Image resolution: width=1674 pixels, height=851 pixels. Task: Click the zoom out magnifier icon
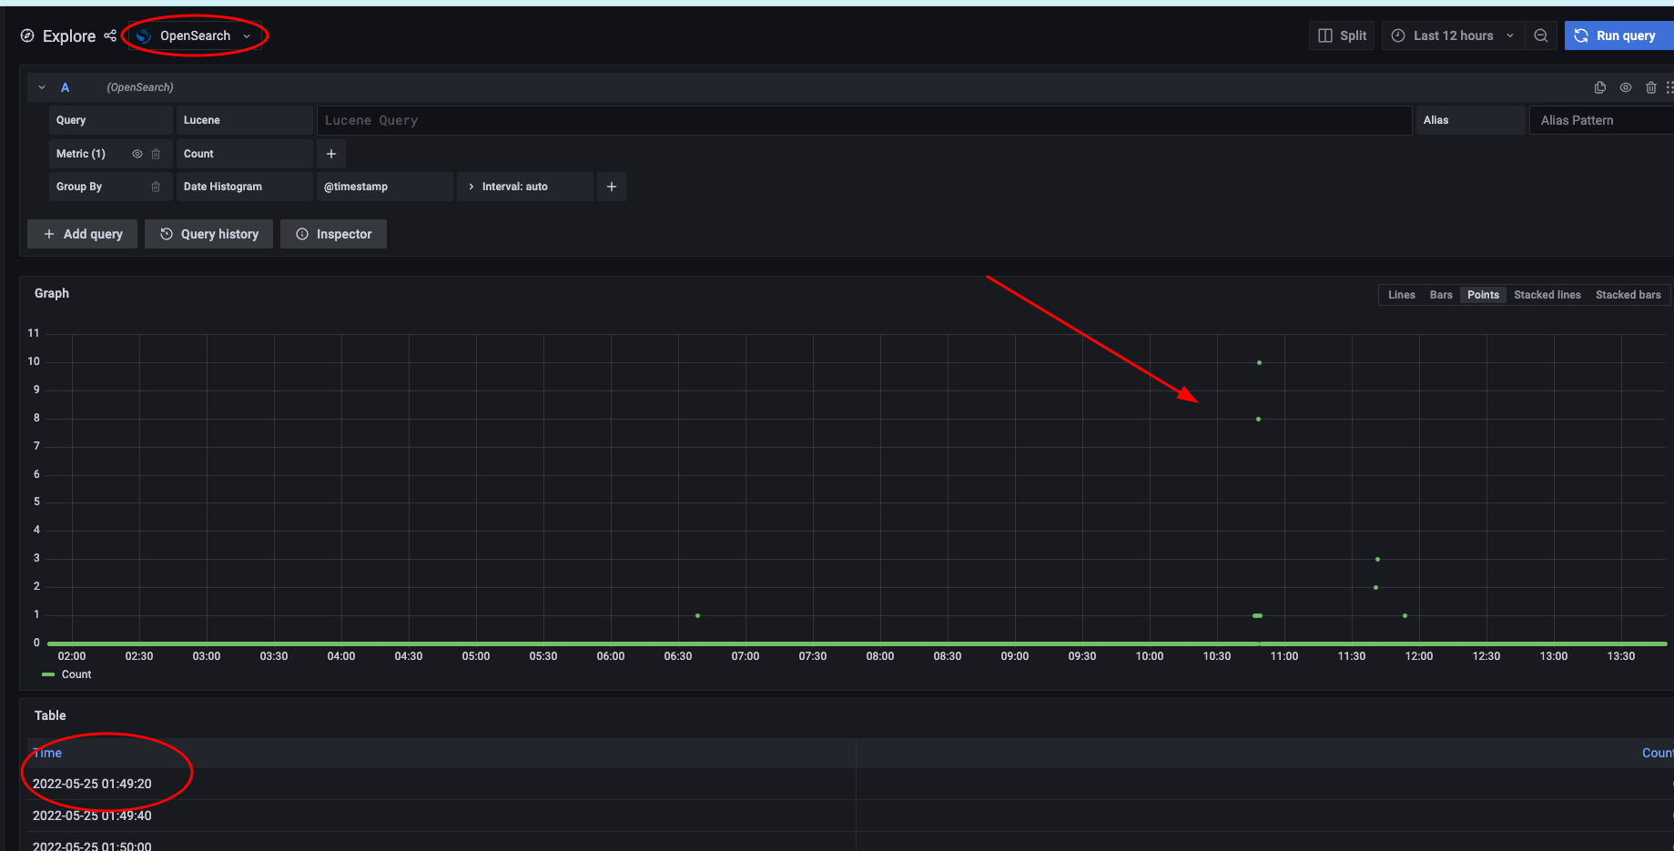point(1541,35)
